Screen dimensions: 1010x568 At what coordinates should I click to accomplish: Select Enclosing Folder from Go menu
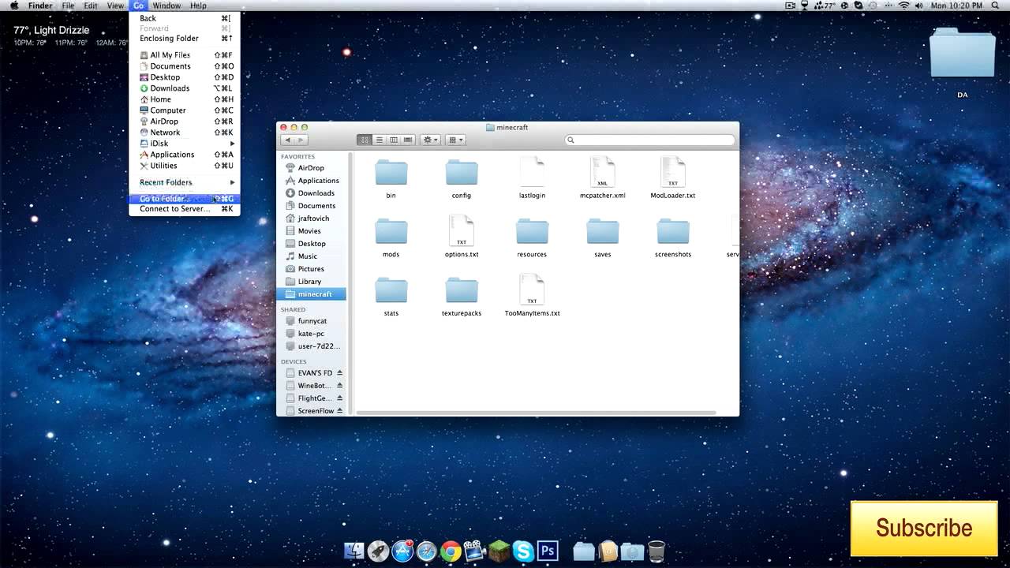[x=185, y=38]
